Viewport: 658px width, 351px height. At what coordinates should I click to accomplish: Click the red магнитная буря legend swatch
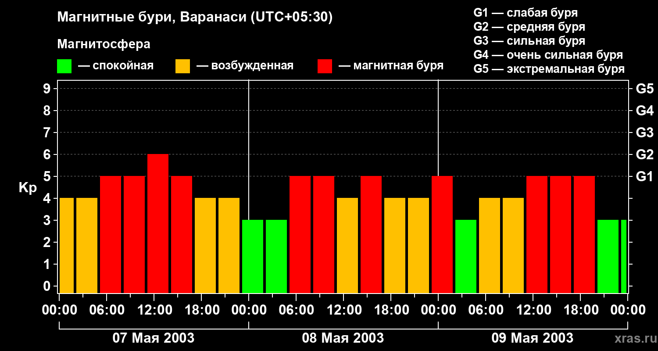[x=325, y=66]
